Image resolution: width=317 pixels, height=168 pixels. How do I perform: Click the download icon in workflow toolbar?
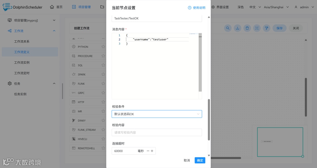(x=237, y=28)
